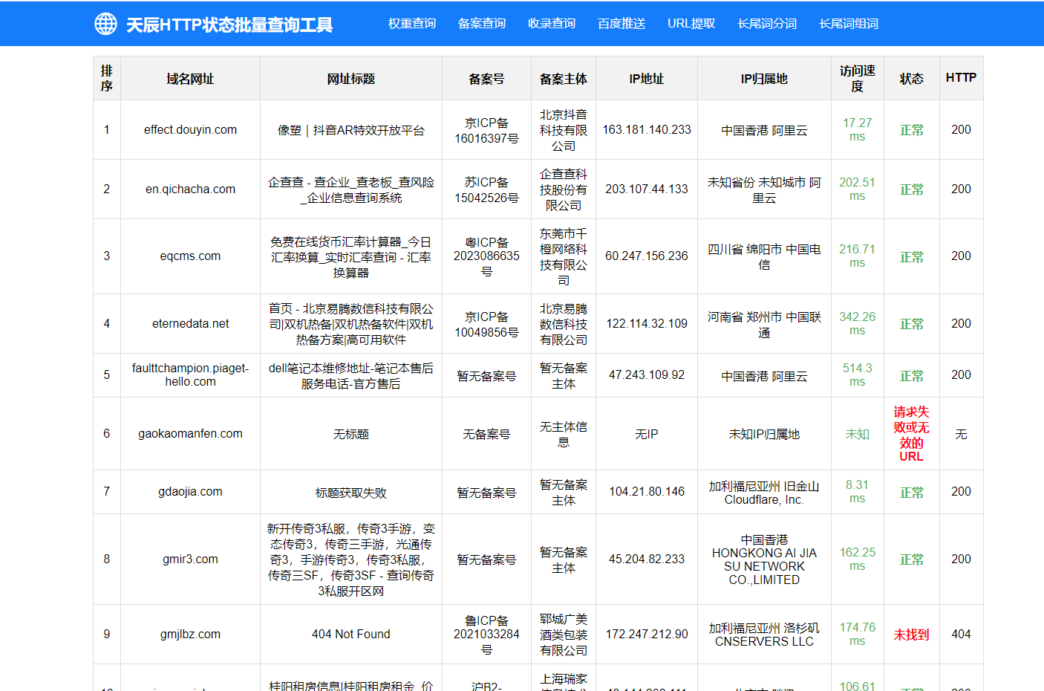Click subject 郓城广美酒类包装有限公司
The height and width of the screenshot is (691, 1044).
[564, 635]
